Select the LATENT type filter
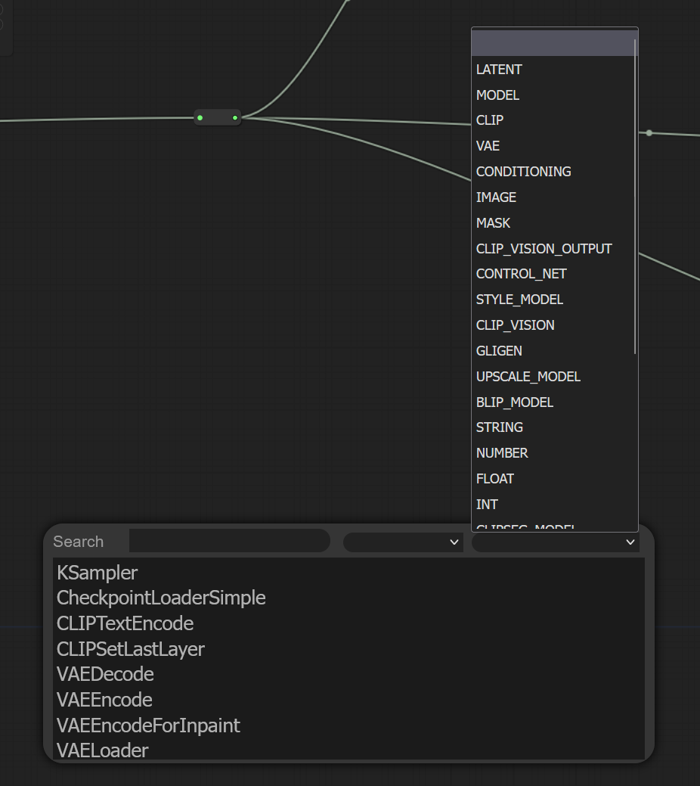Screen dimensions: 700x786 (x=499, y=70)
